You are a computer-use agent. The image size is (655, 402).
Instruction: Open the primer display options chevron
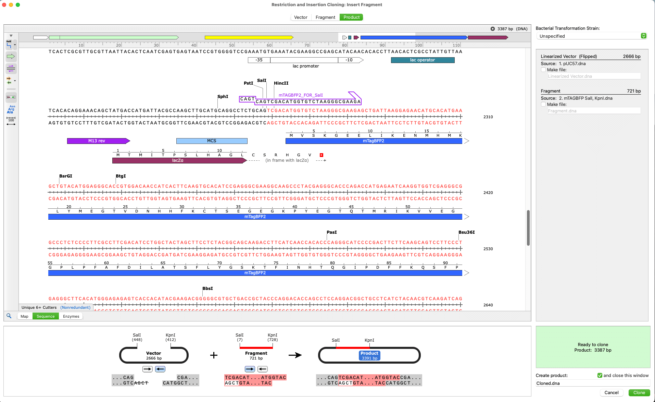click(15, 81)
